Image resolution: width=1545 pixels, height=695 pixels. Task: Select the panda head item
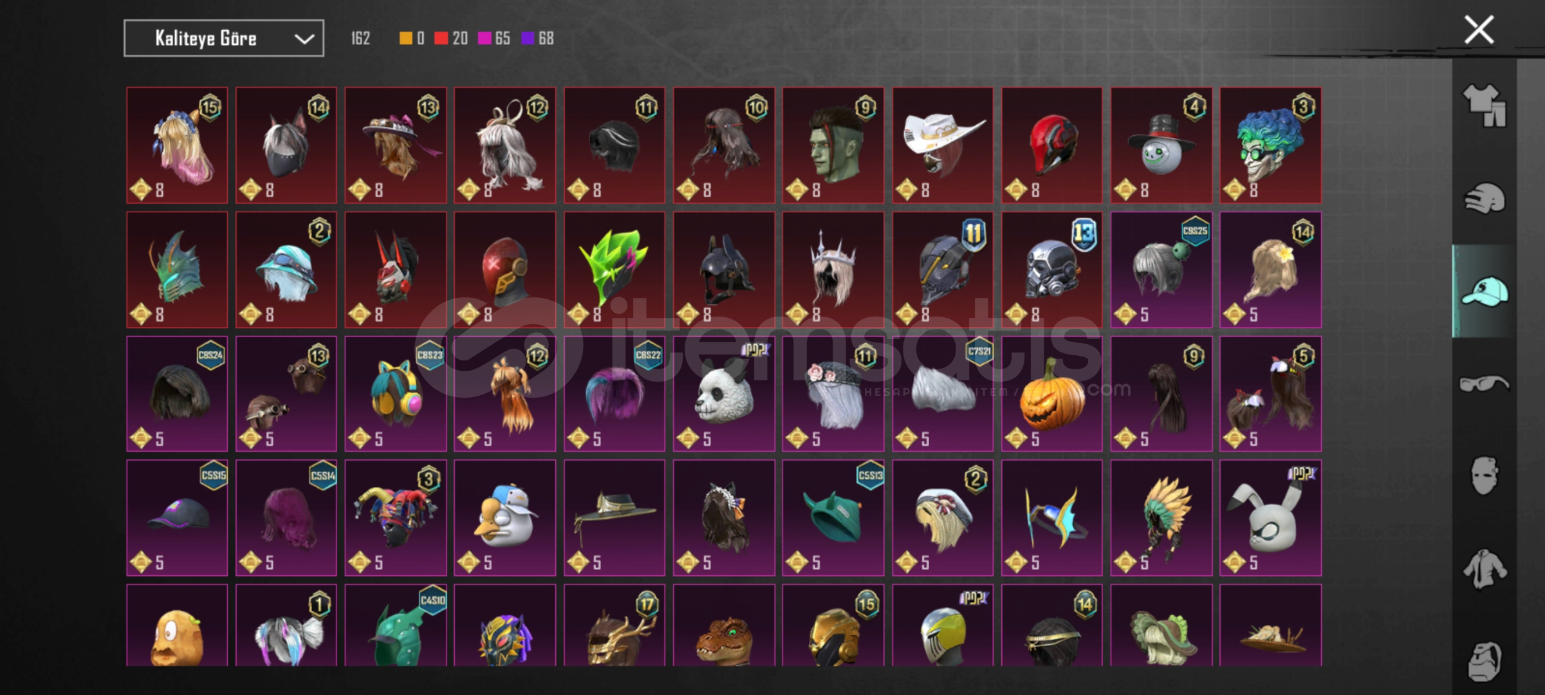(x=724, y=393)
